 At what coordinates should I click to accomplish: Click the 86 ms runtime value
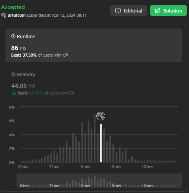pyautogui.click(x=18, y=48)
